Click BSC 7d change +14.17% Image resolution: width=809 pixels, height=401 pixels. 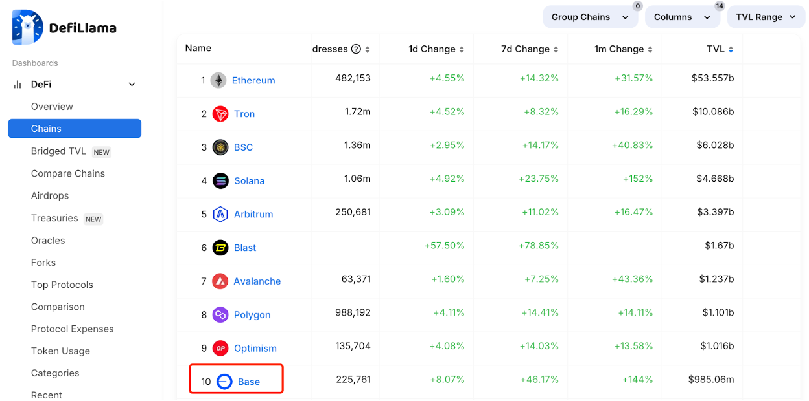point(539,145)
